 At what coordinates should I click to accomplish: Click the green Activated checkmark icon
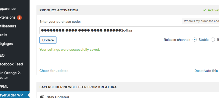[x=204, y=10]
